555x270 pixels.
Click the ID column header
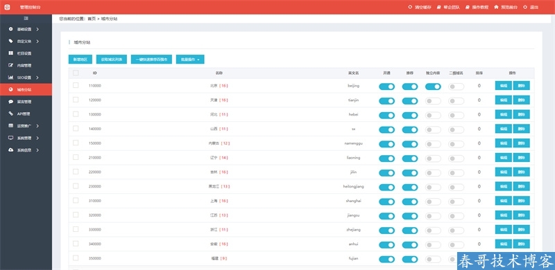[95, 73]
